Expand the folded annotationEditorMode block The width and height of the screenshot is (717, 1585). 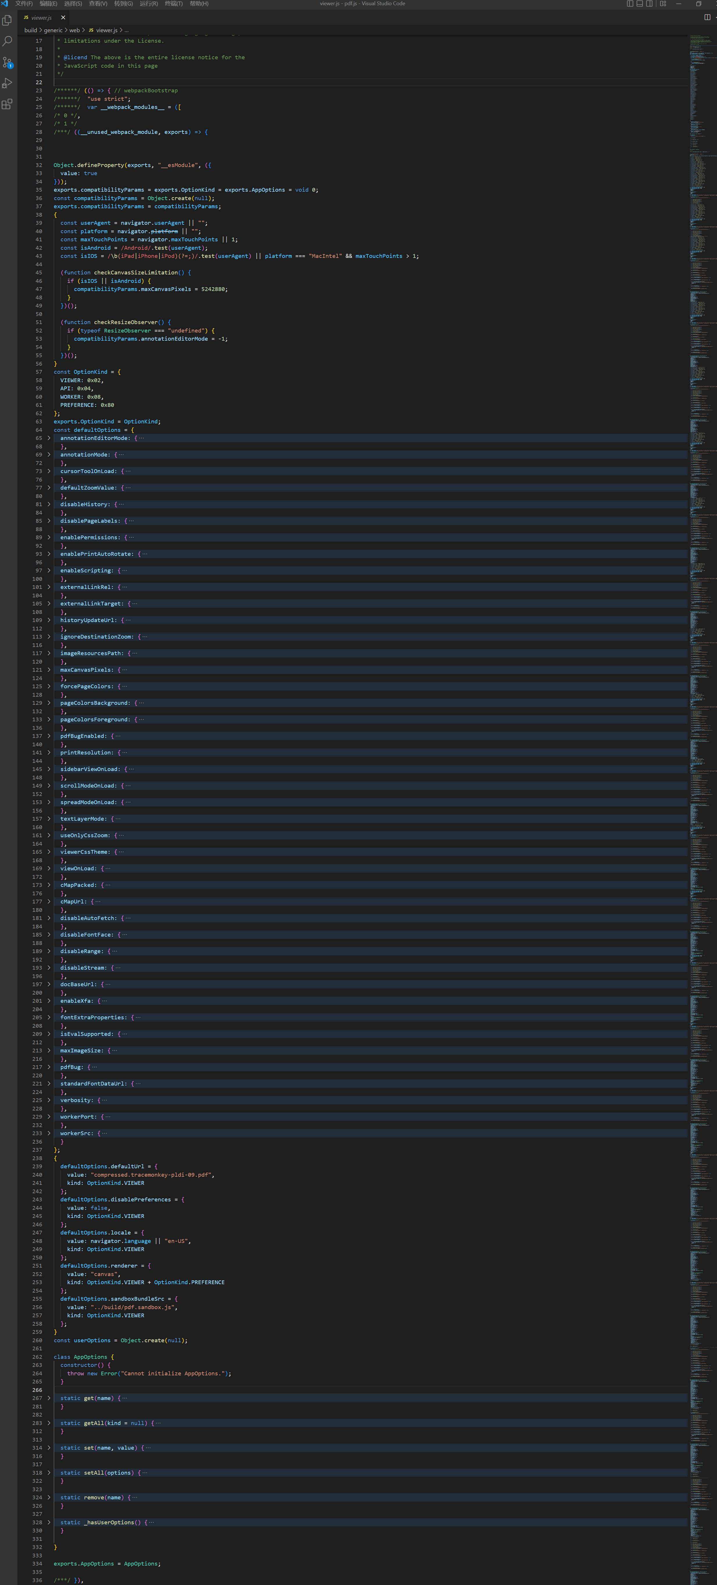pyautogui.click(x=49, y=438)
